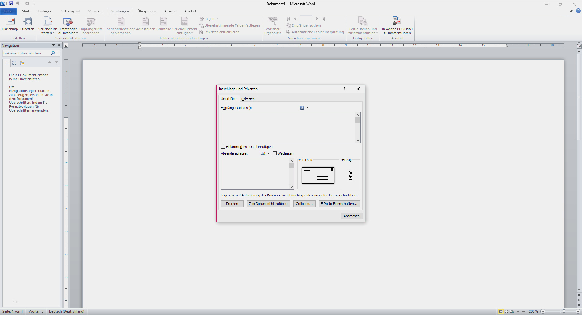Open the Optionen... button
Screen dimensions: 582x315
304,204
